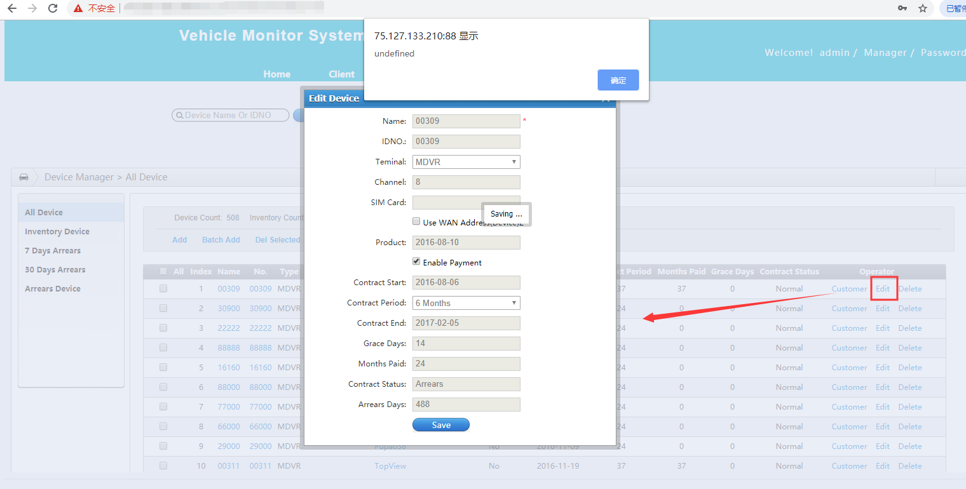Select 7 Days Arrears in the sidebar
The width and height of the screenshot is (966, 489).
[53, 251]
